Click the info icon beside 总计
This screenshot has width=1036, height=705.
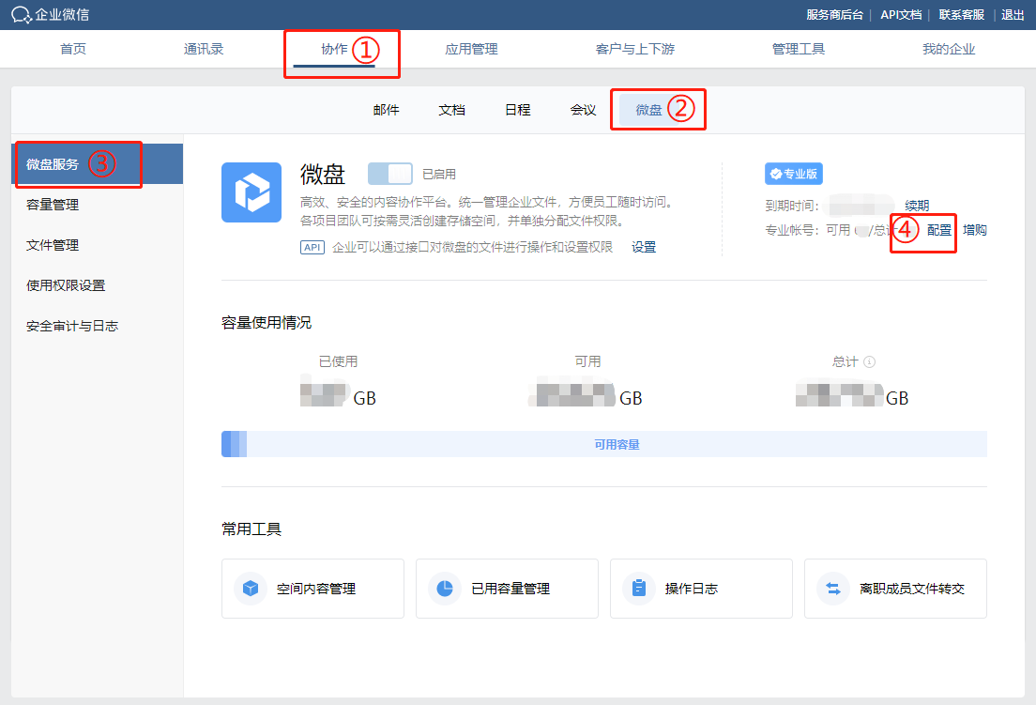[870, 361]
